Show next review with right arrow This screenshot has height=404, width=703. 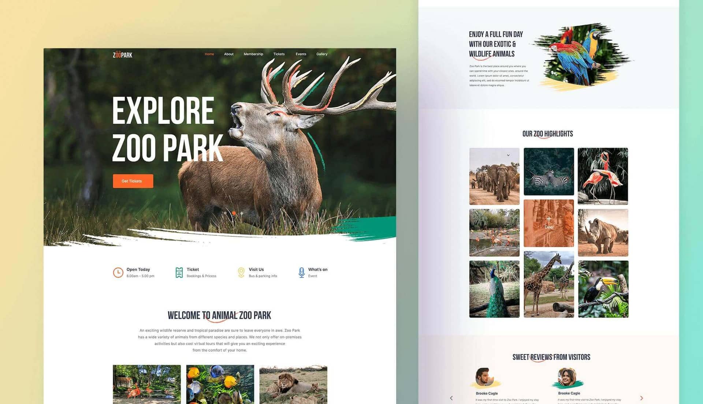coord(641,398)
